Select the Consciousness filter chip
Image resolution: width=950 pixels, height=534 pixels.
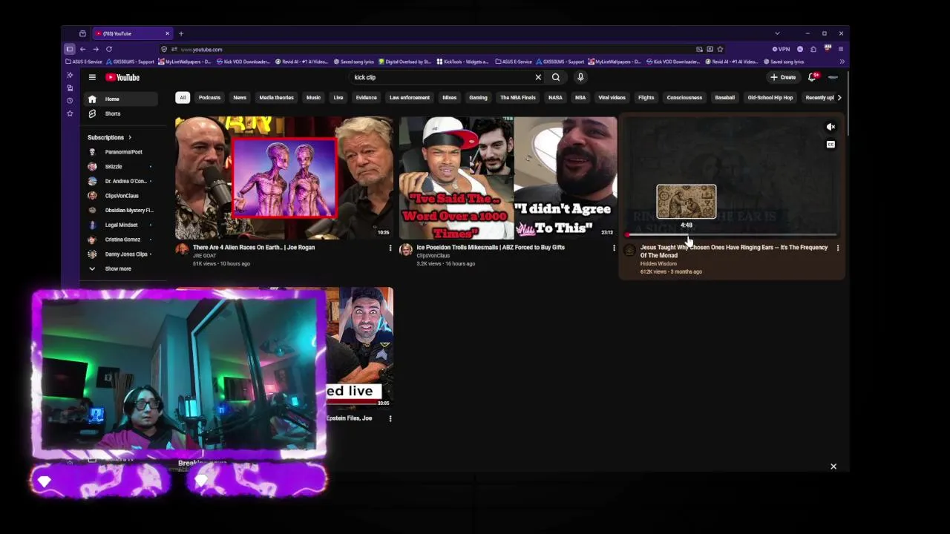tap(684, 97)
